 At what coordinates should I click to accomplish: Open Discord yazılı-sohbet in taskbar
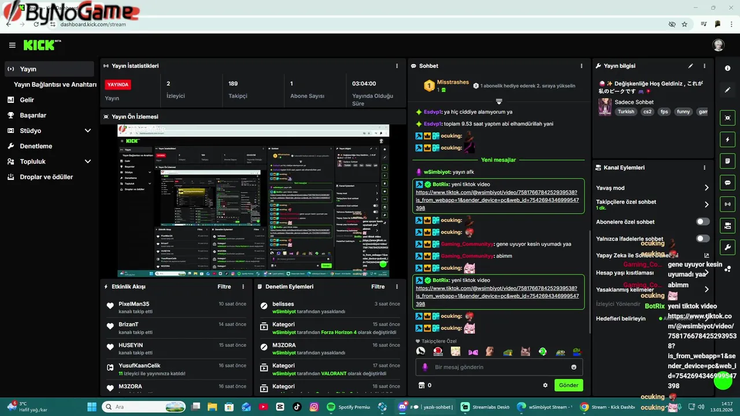[x=425, y=407]
